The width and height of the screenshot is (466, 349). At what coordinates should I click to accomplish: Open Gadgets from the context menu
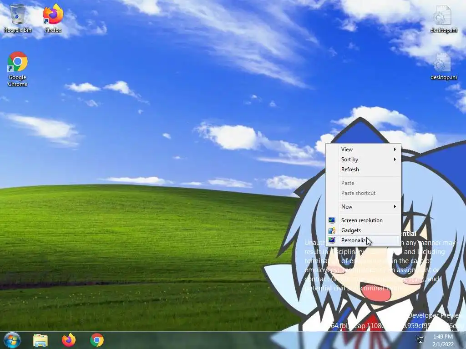(x=364, y=230)
